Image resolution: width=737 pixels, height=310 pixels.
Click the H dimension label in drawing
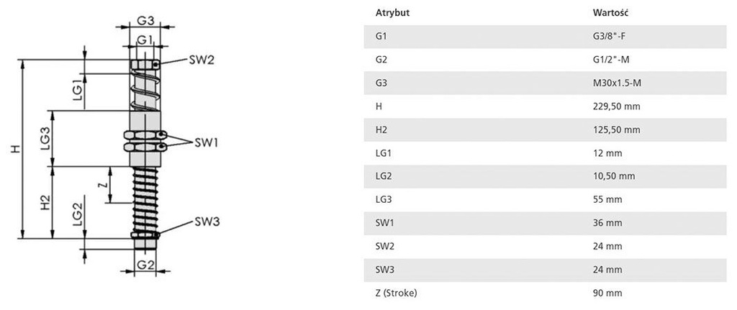(14, 149)
